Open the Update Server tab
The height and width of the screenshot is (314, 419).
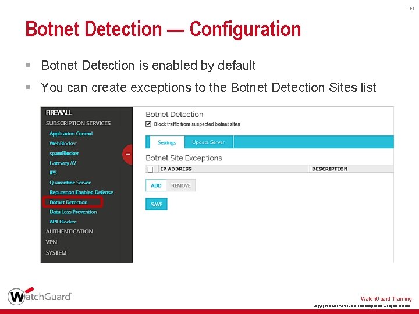[x=208, y=142]
